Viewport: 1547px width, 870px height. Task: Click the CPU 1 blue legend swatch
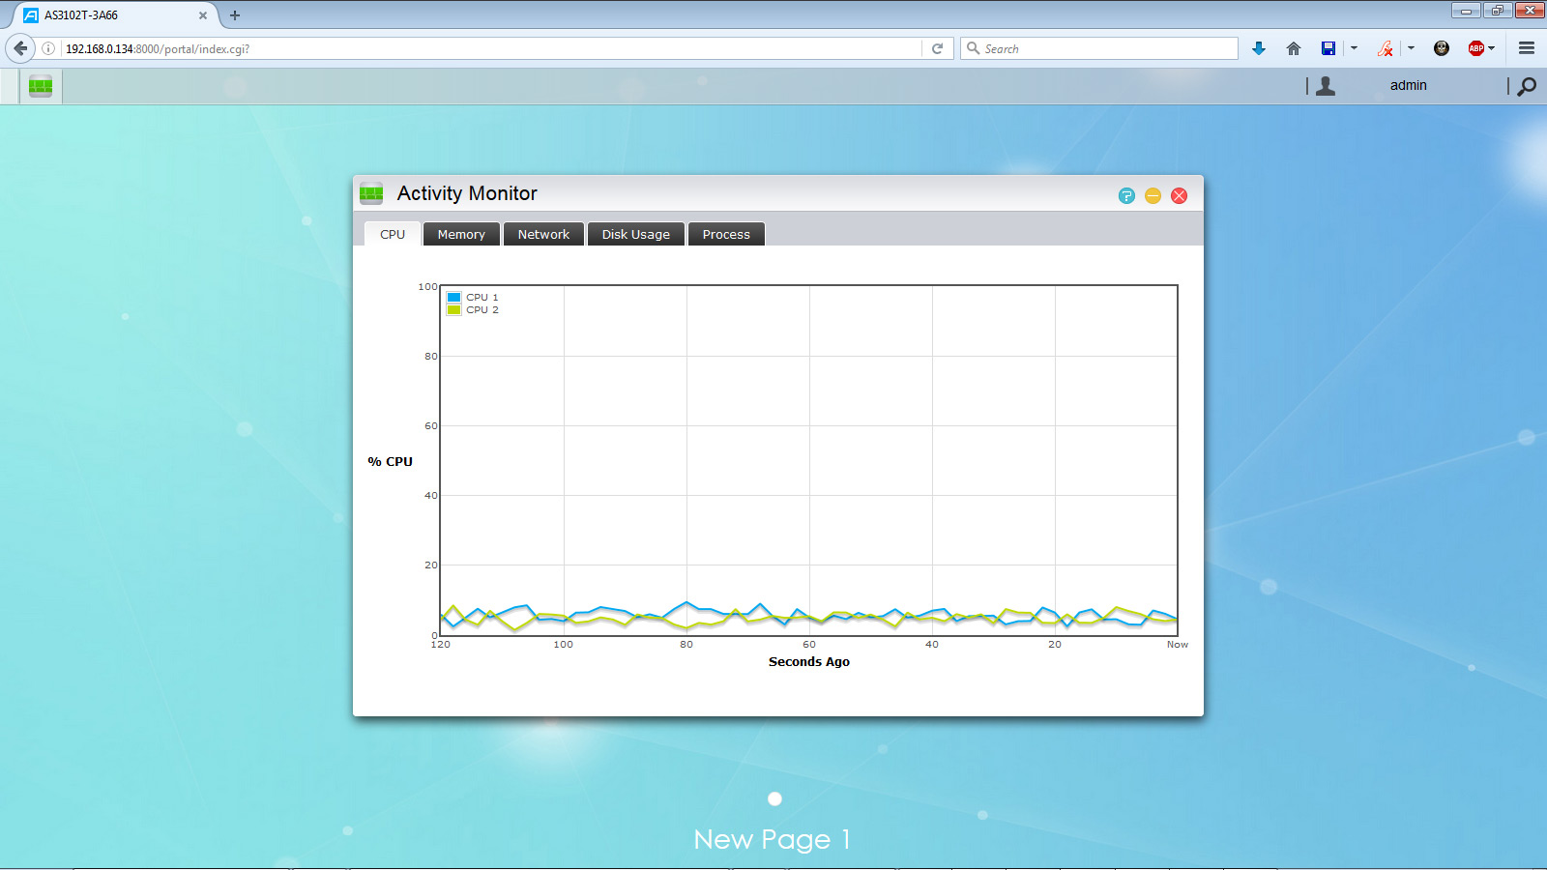point(453,298)
